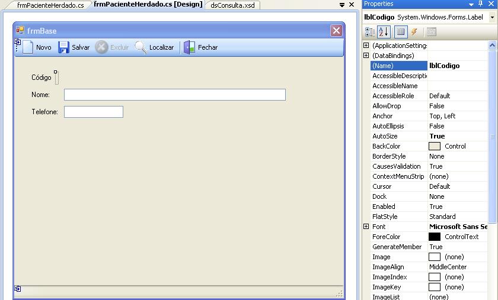Image resolution: width=498 pixels, height=300 pixels.
Task: Click the Localizar magnifier icon
Action: pos(141,47)
